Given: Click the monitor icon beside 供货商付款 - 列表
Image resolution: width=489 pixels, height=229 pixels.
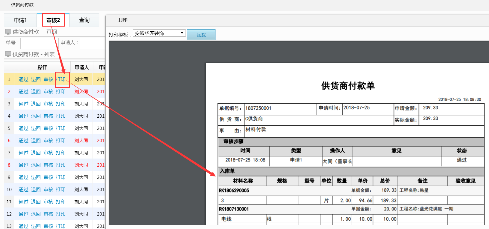Looking at the screenshot, I should [x=8, y=54].
